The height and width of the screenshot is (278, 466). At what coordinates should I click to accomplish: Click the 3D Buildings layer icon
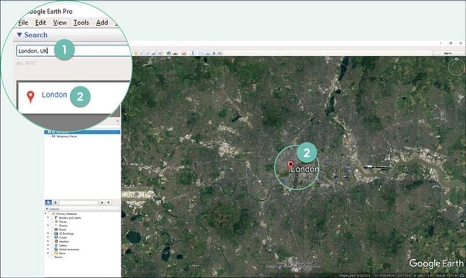point(56,233)
